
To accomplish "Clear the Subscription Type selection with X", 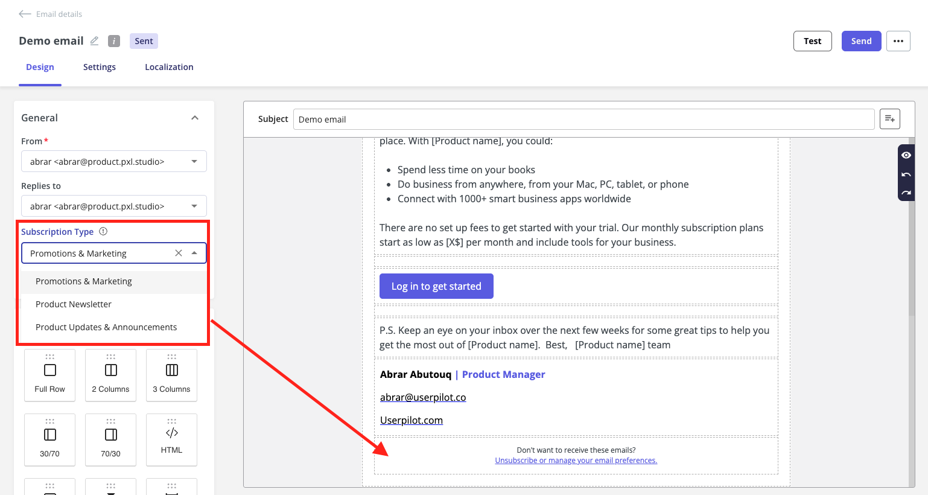I will pyautogui.click(x=179, y=253).
